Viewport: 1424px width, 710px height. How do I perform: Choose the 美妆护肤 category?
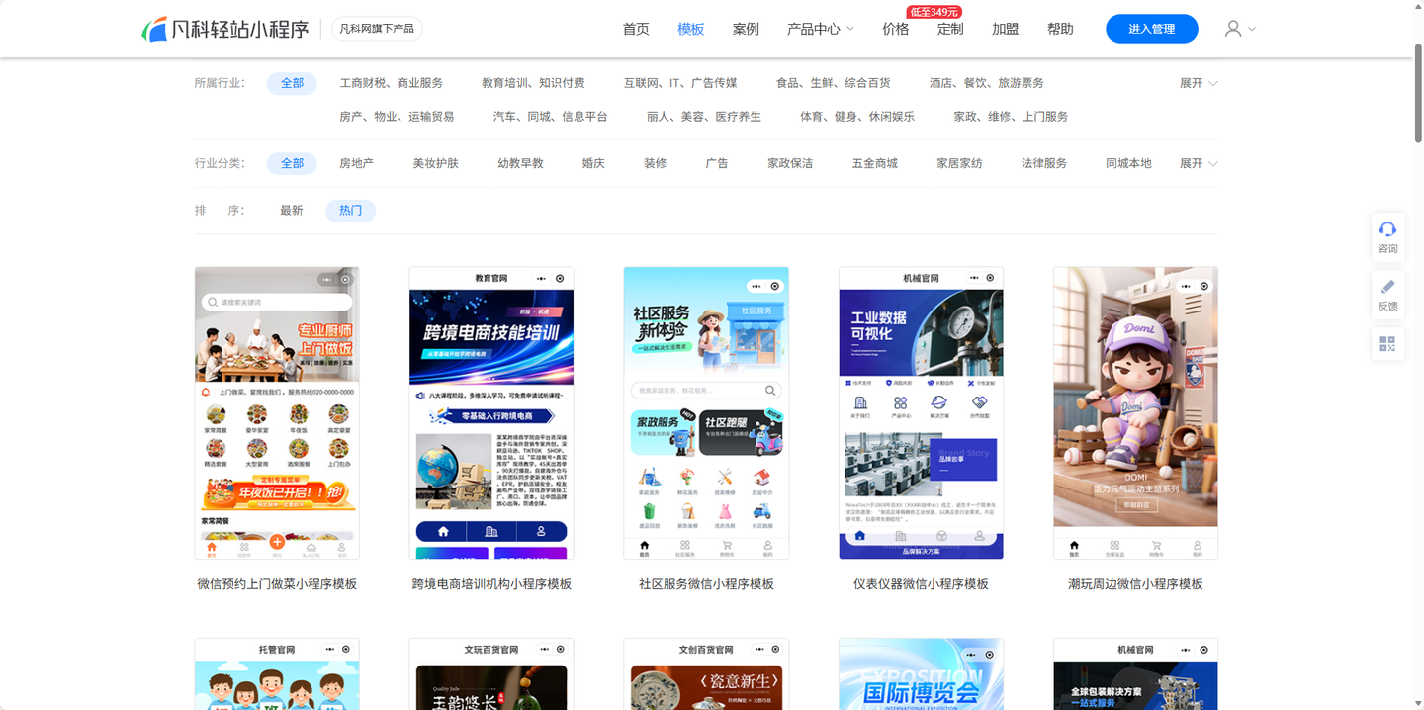point(436,163)
